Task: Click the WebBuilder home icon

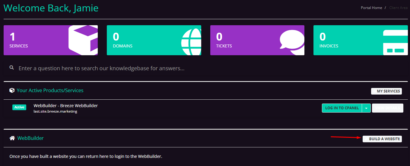Action: pyautogui.click(x=12, y=138)
